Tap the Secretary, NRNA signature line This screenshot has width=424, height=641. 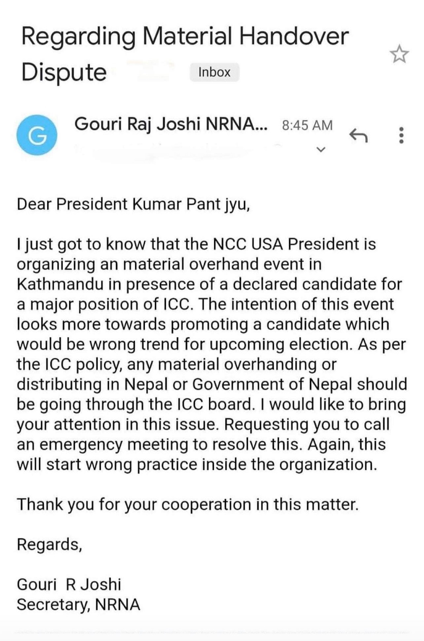click(78, 605)
